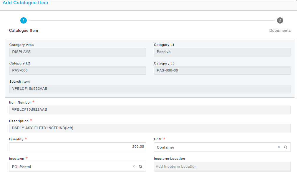This screenshot has width=297, height=173.
Task: Select the Category L3 PAS-000-00 field
Action: point(222,71)
